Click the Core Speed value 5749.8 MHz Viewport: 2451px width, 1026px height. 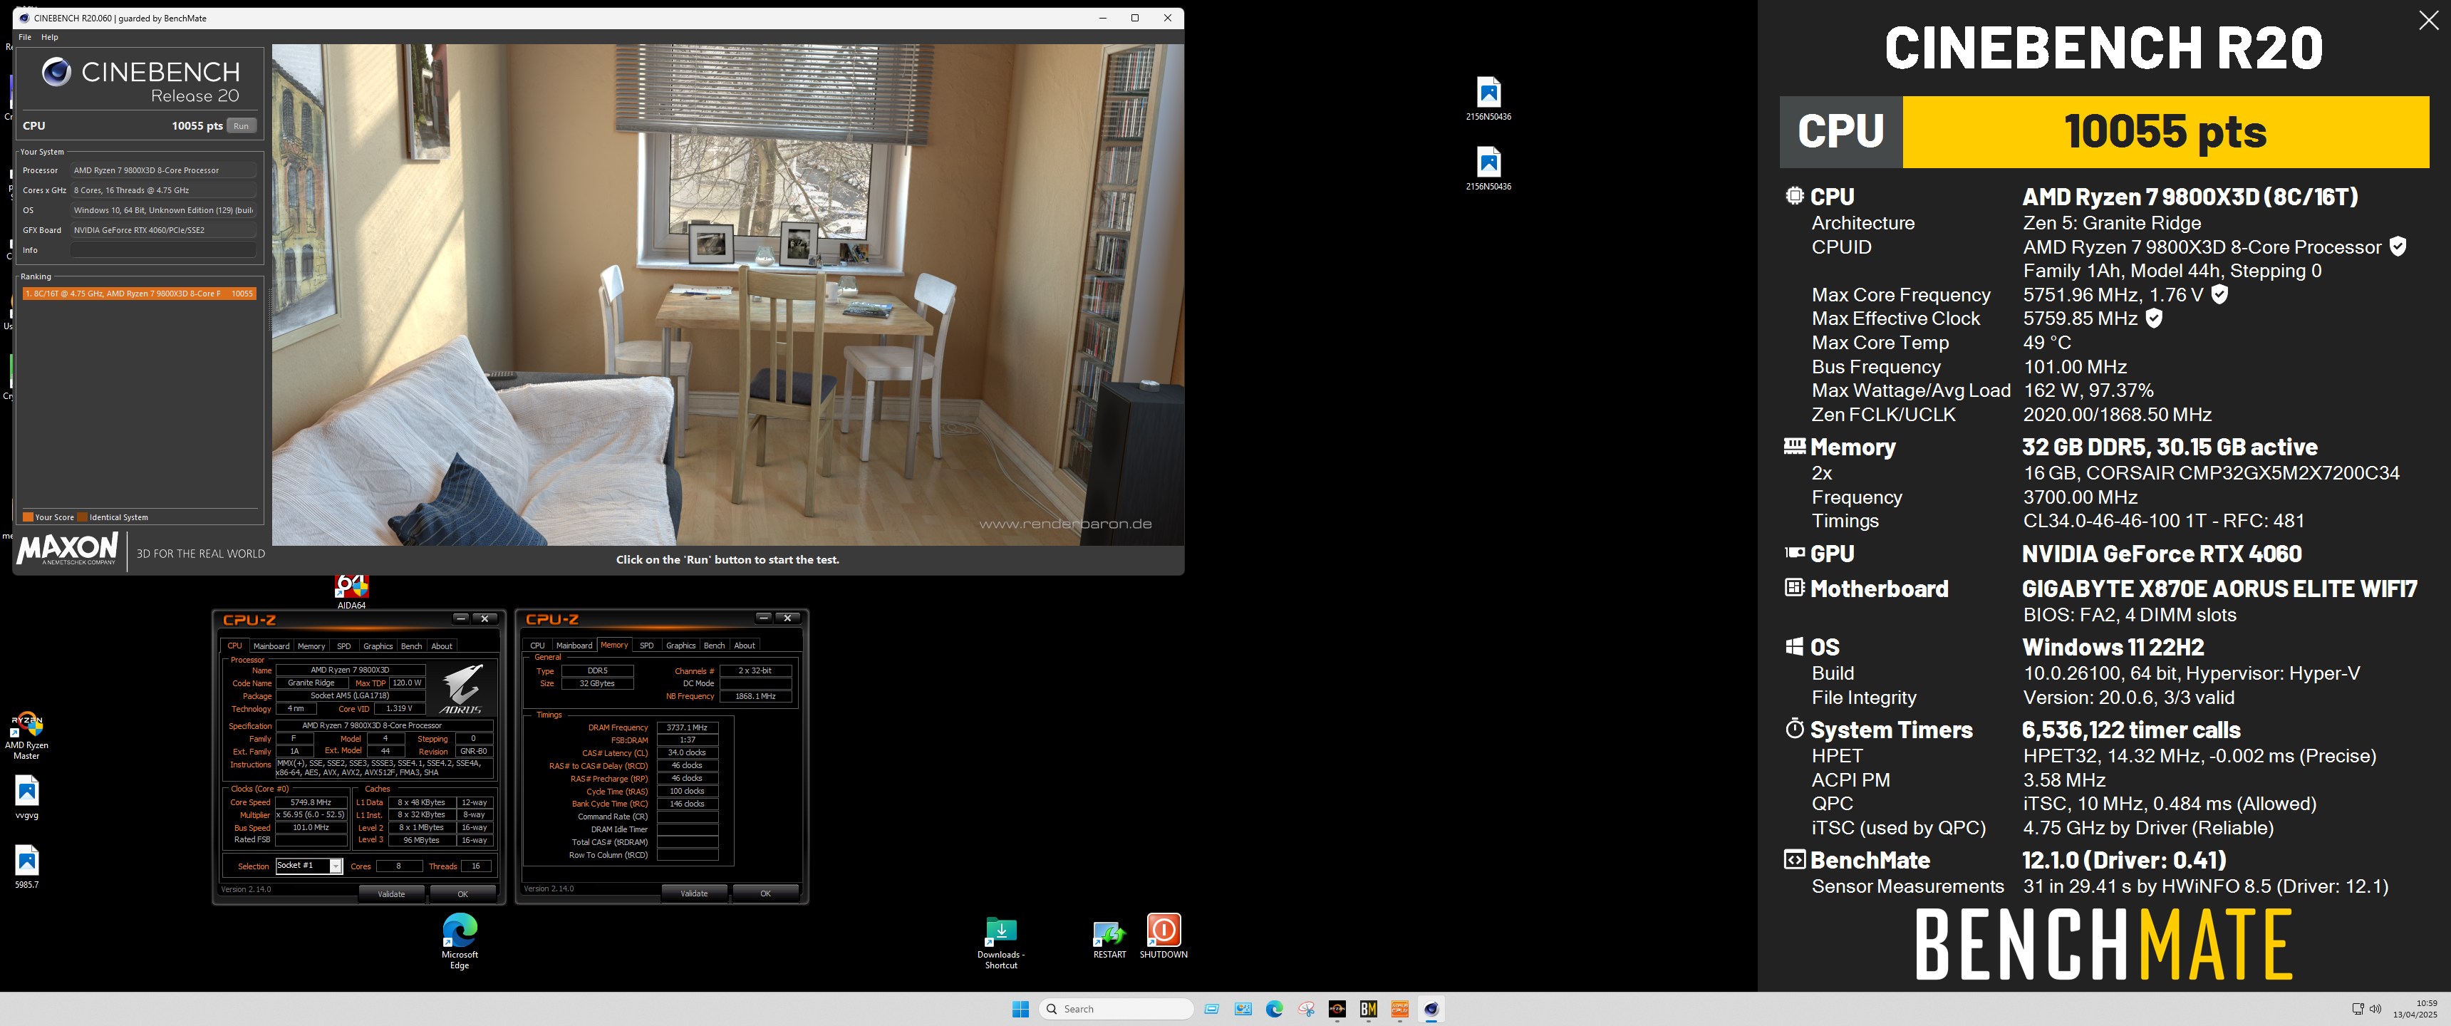coord(311,802)
